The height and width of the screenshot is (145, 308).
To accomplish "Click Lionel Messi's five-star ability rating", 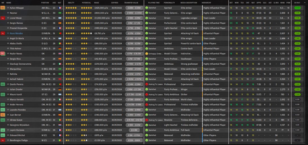I will [x=71, y=18].
